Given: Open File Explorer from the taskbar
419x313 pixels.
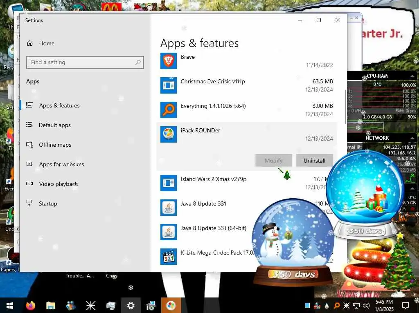Looking at the screenshot, I should (50, 306).
